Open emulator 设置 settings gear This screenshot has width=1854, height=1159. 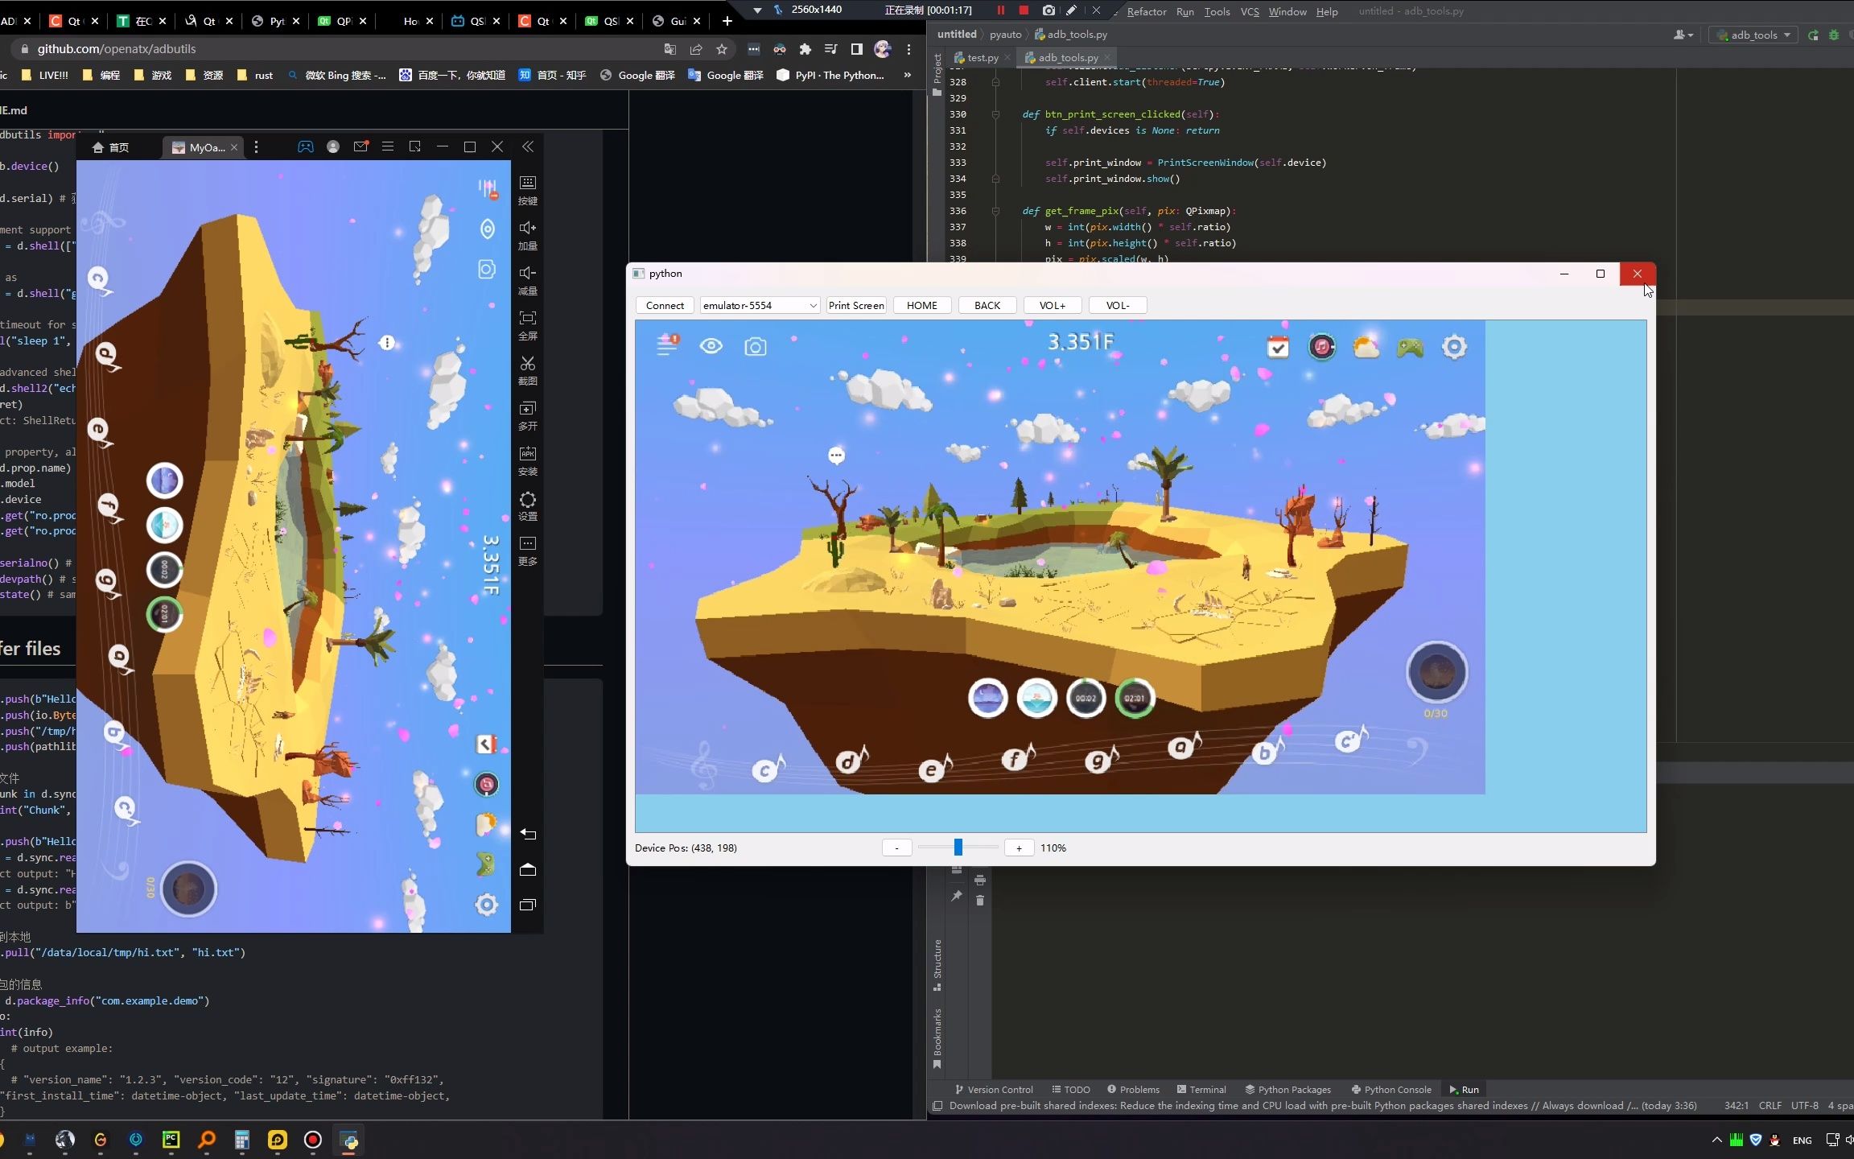click(x=527, y=505)
